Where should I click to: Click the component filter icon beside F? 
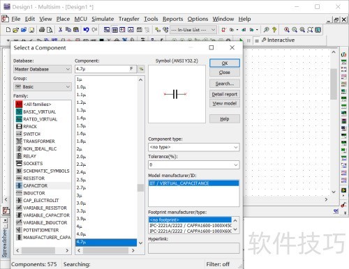point(141,69)
